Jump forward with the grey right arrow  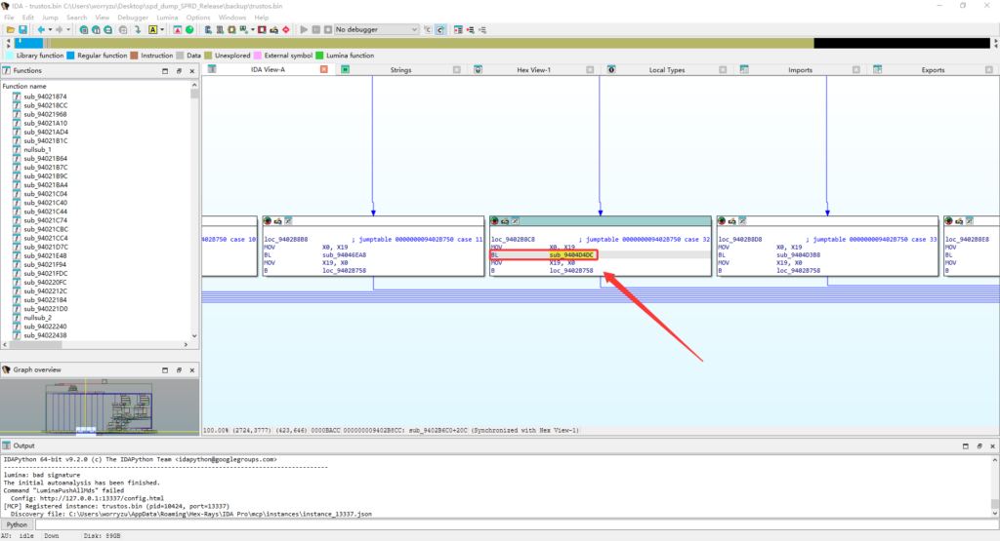59,30
